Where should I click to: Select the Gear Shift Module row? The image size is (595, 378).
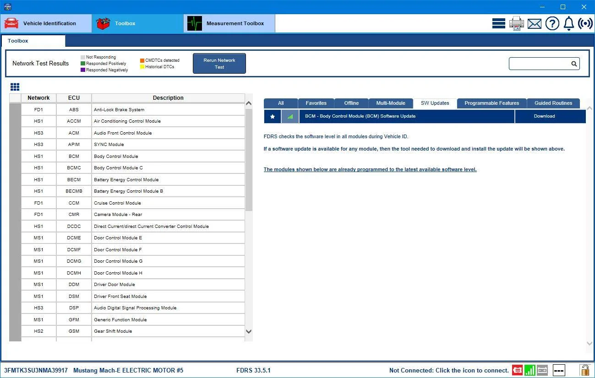133,331
